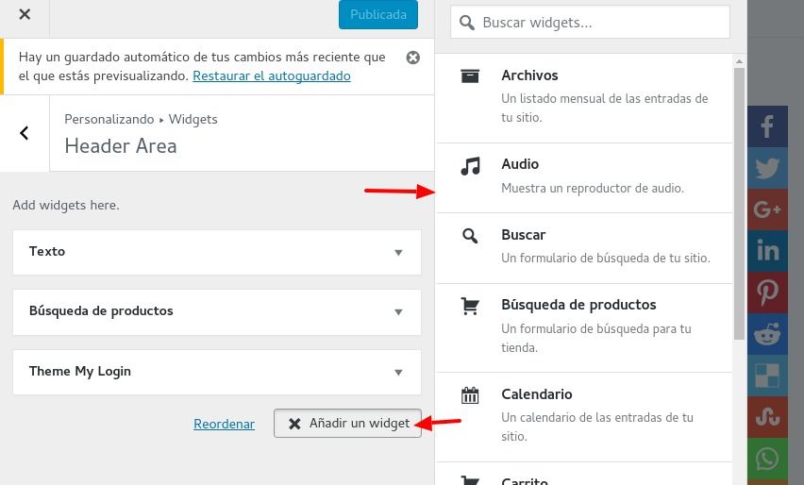This screenshot has height=485, width=804.
Task: Select Búsqueda de productos in widget list
Action: [578, 305]
